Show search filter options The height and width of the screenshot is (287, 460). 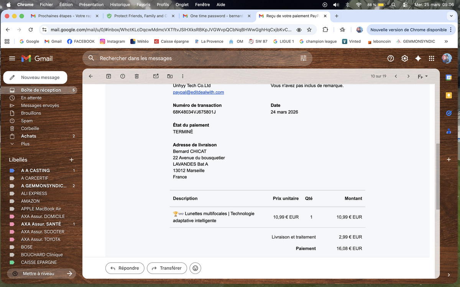click(x=303, y=58)
